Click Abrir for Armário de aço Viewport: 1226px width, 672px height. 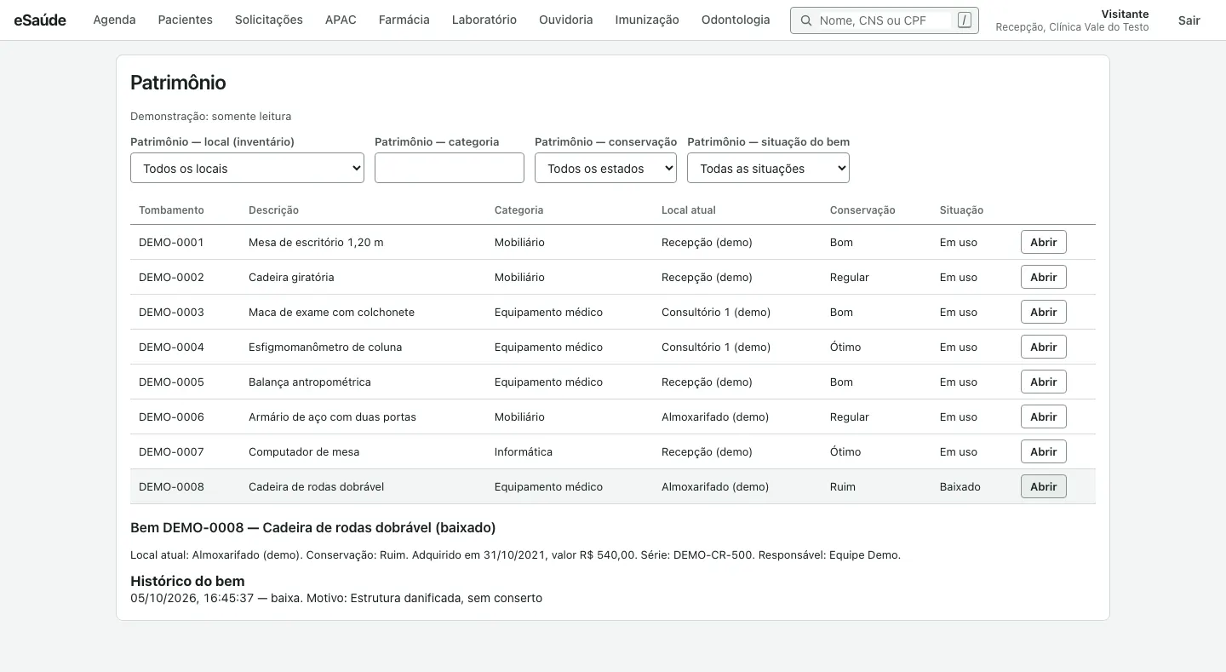coord(1044,416)
